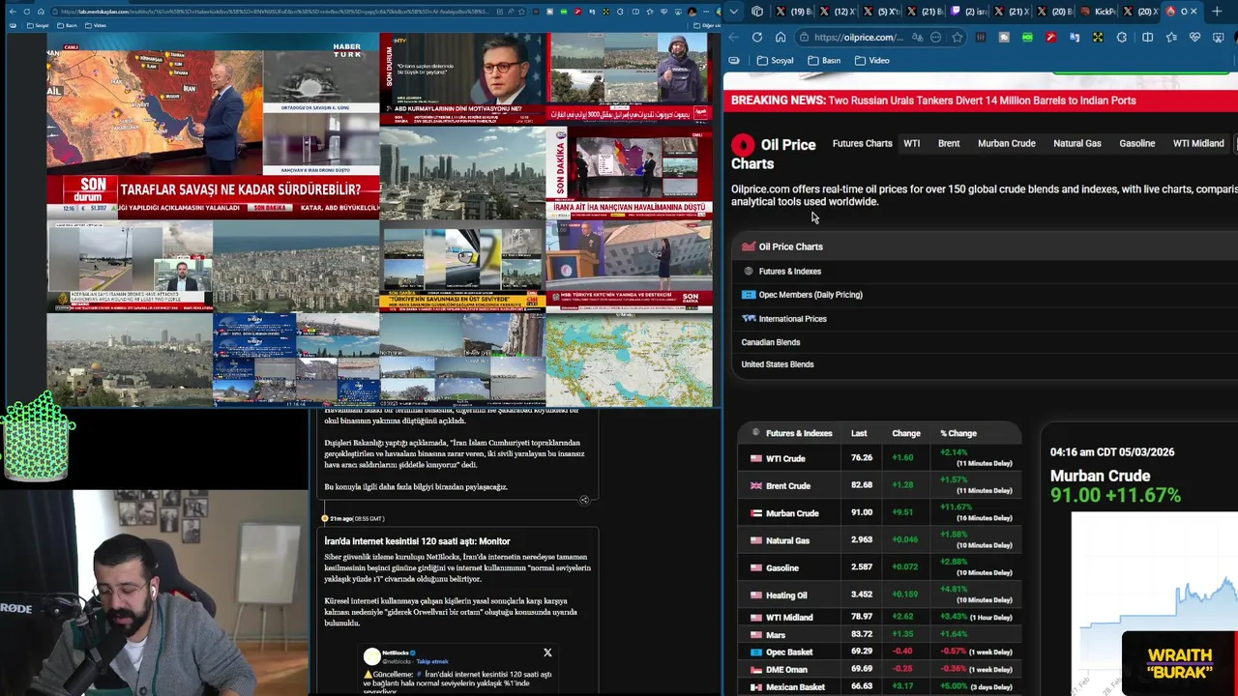Click the red pen extension icon
1238x696 pixels.
tap(1050, 37)
